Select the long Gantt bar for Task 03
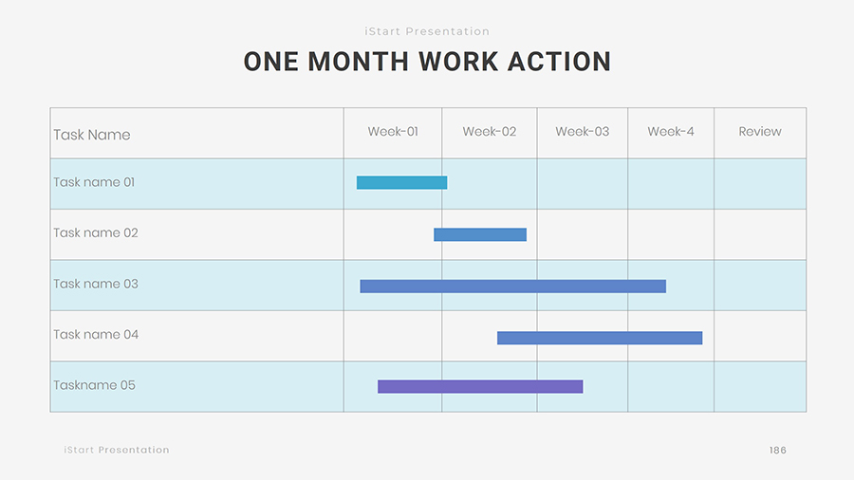The height and width of the screenshot is (480, 854). 512,286
